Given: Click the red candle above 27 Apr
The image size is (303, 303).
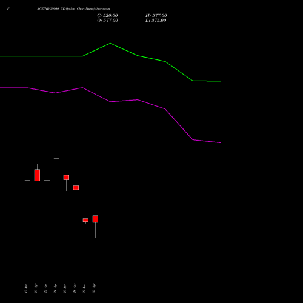Looking at the screenshot, I should click(x=66, y=178).
